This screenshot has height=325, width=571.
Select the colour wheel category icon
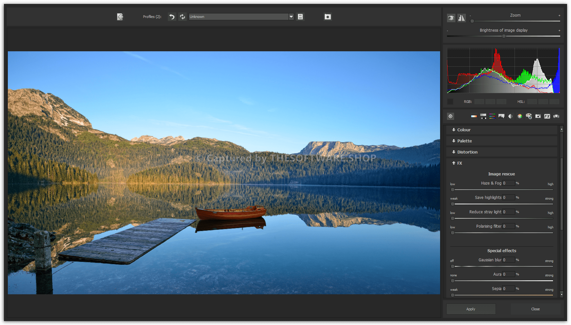click(x=520, y=116)
